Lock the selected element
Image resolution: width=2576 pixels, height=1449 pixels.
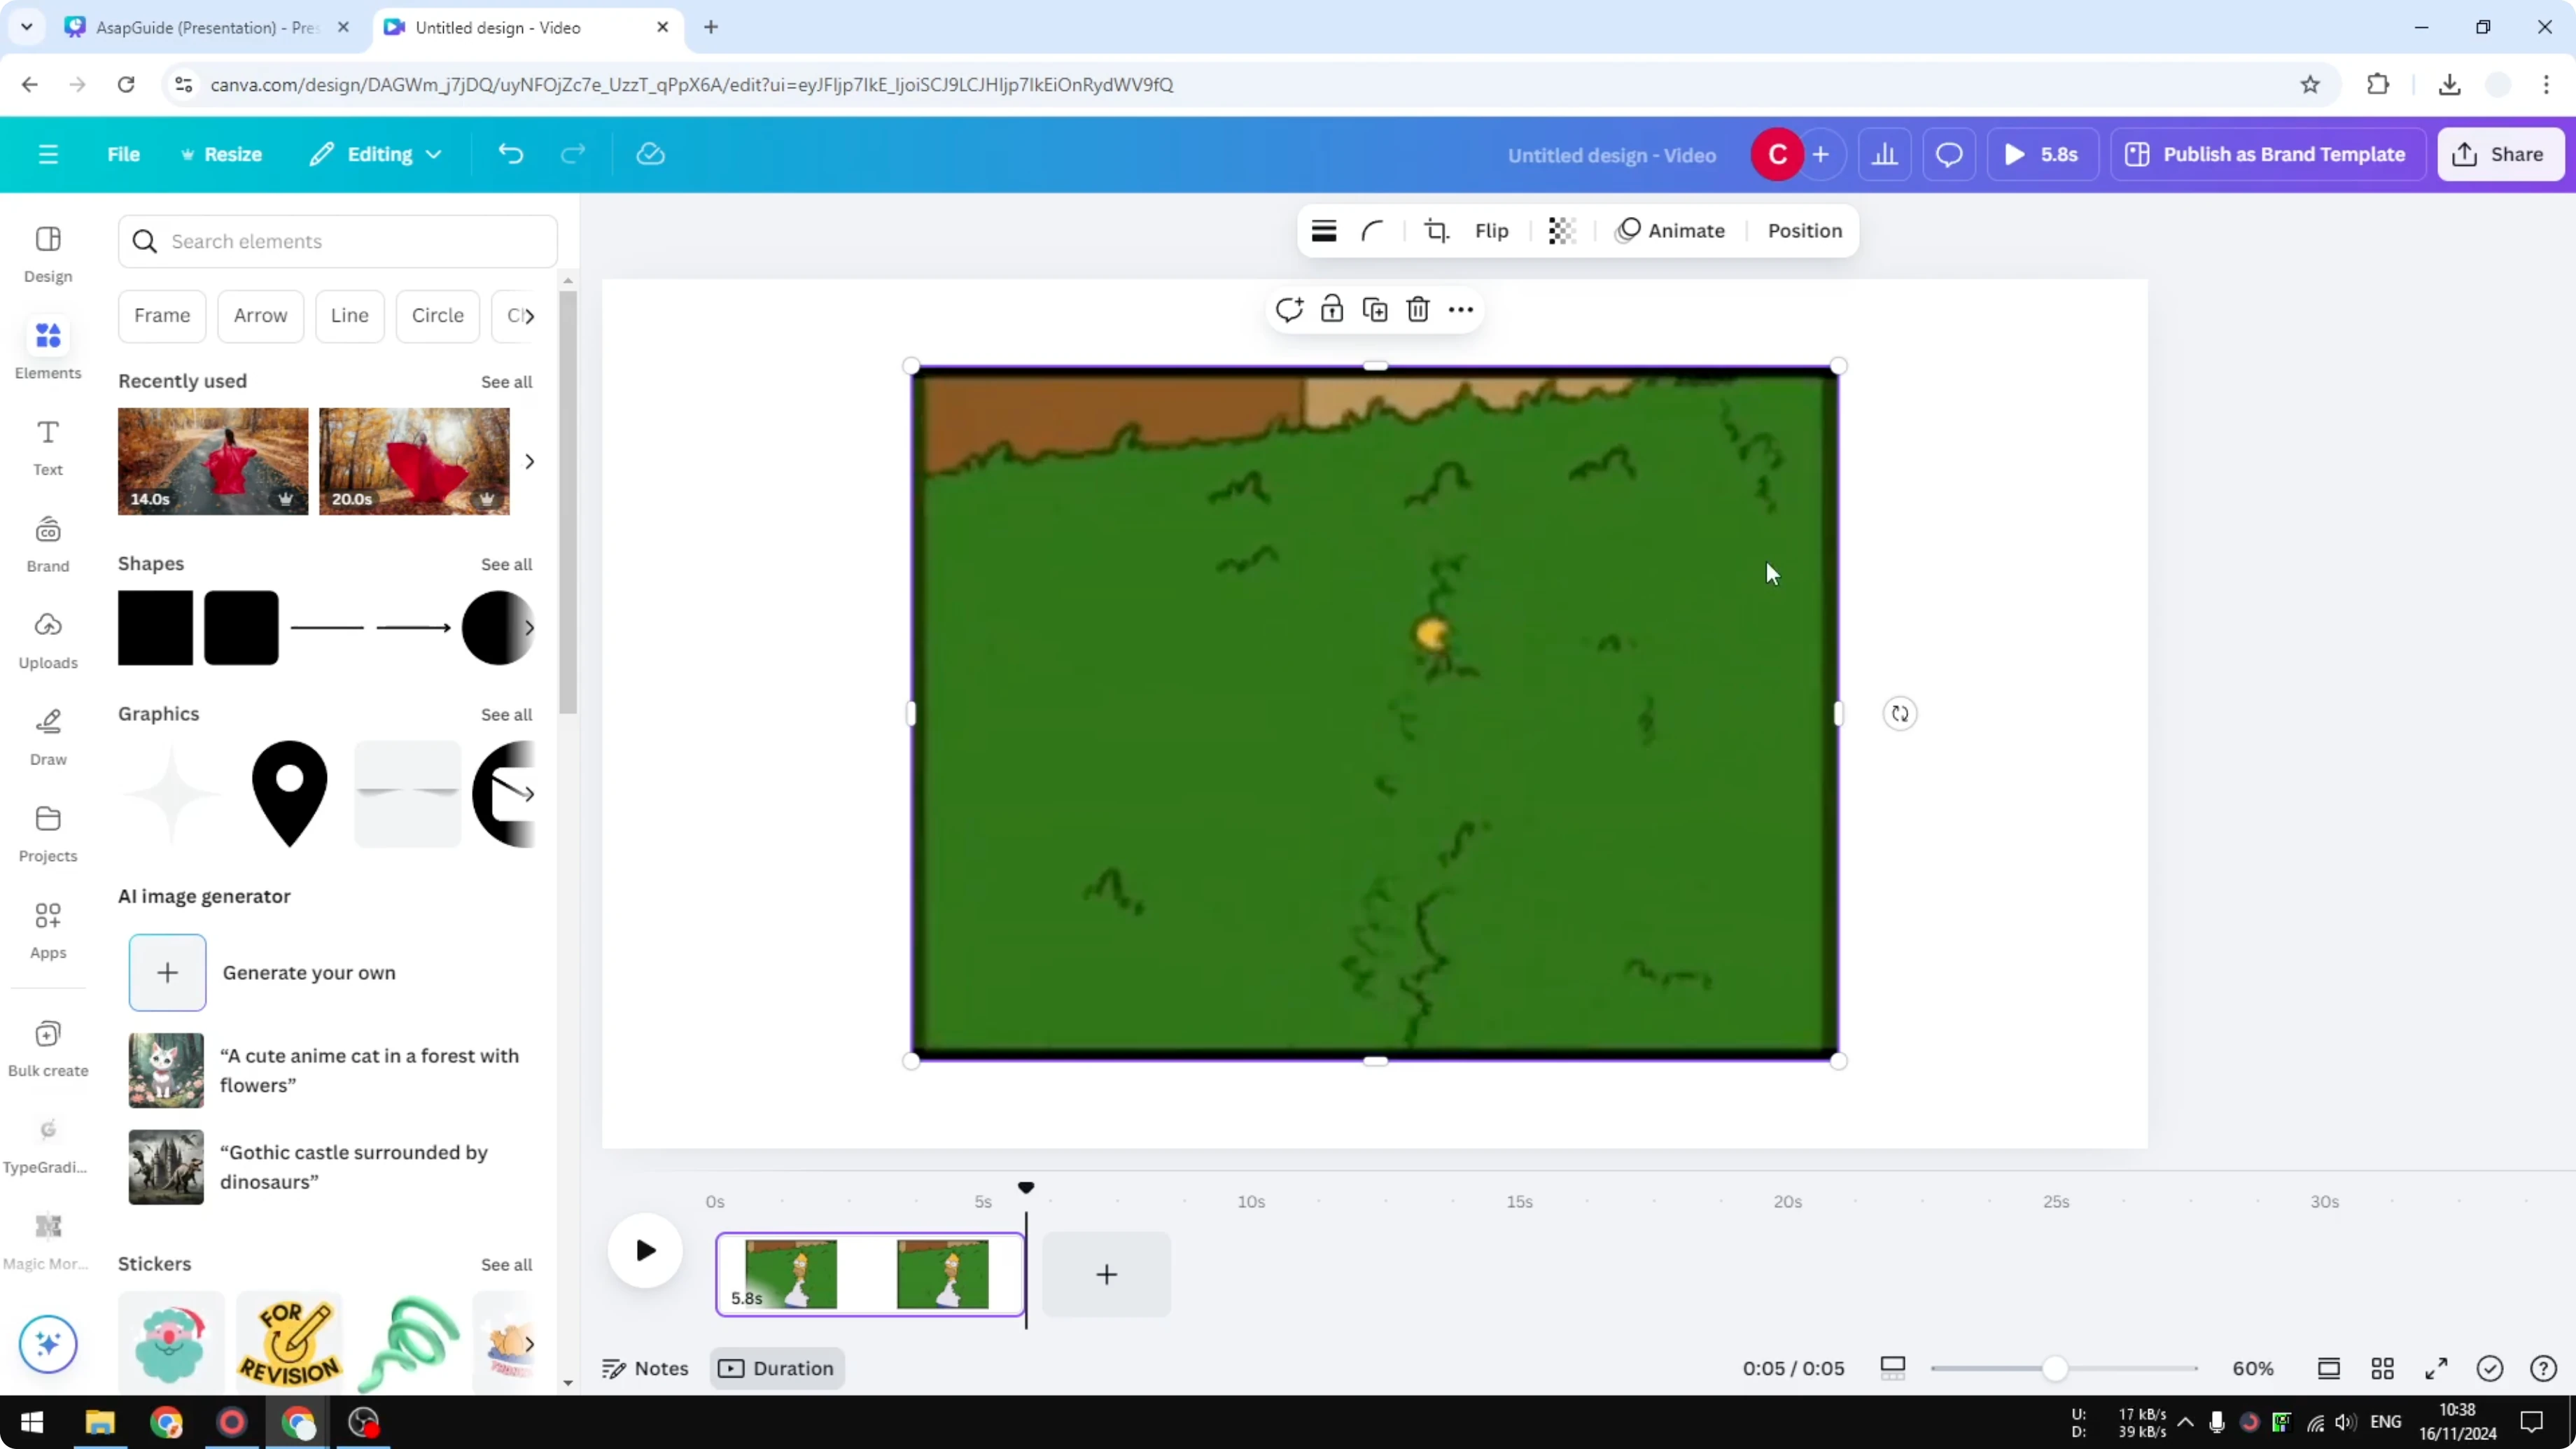coord(1331,310)
